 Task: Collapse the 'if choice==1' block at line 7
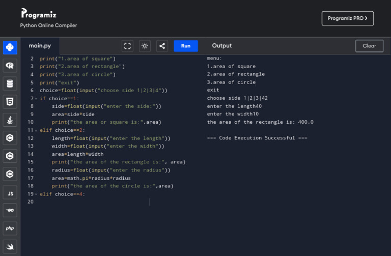click(x=37, y=98)
